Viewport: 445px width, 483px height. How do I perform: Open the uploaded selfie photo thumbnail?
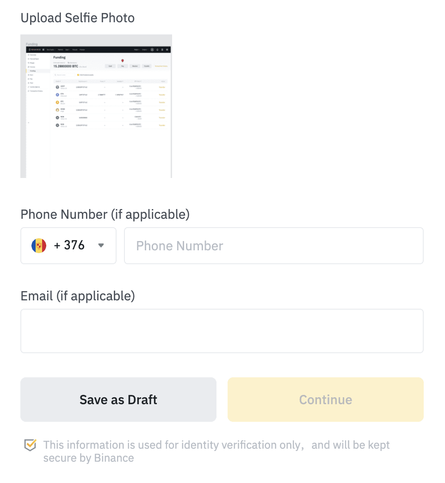(96, 106)
